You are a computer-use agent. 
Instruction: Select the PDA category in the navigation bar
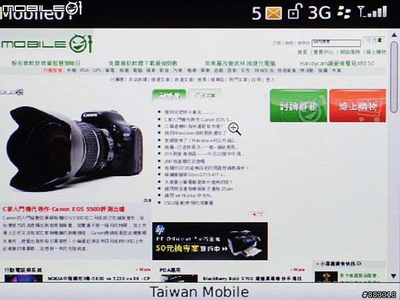tap(84, 71)
